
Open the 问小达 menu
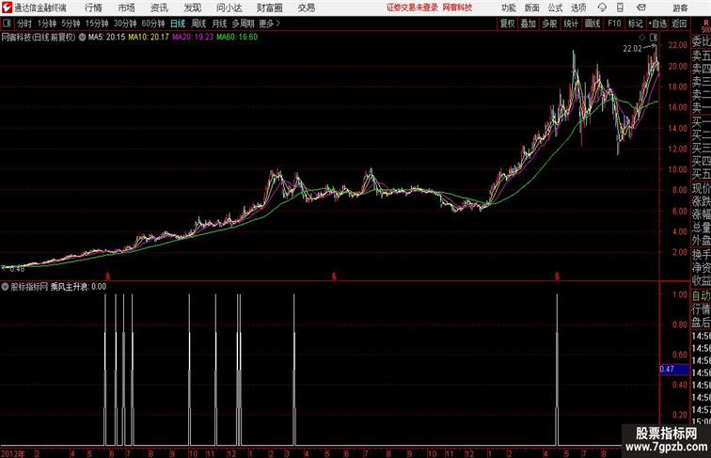229,8
